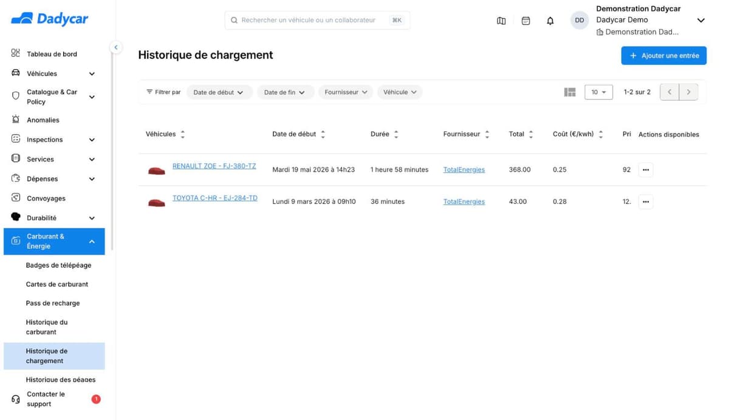Sort table by Total column
The image size is (729, 420).
coord(531,135)
